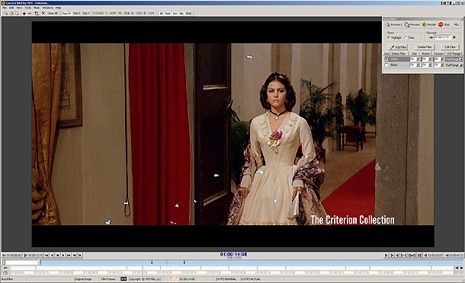Image resolution: width=465 pixels, height=283 pixels.
Task: Click the stop playback button in transport controls
Action: tap(58, 255)
